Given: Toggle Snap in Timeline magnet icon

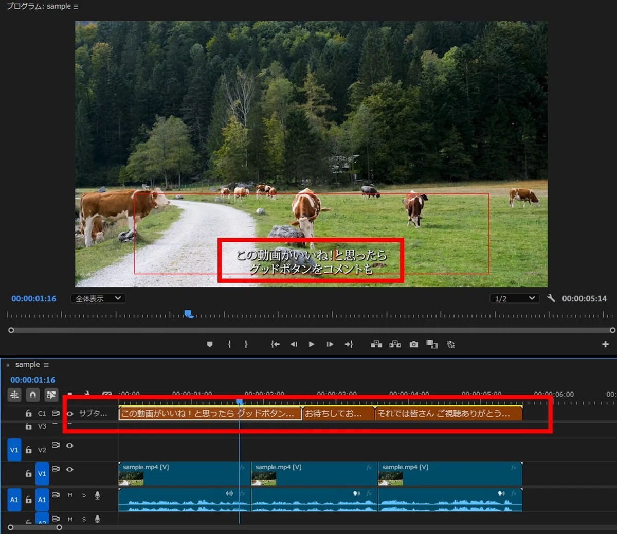Looking at the screenshot, I should click(32, 395).
